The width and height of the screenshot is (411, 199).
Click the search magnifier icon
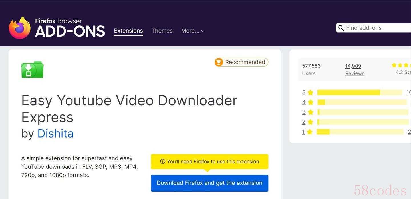pos(341,28)
